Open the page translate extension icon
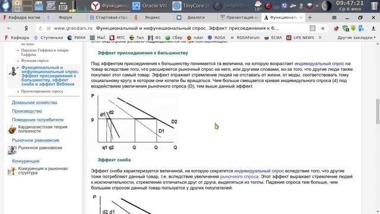 pos(361,28)
